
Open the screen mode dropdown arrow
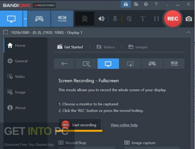25,19
